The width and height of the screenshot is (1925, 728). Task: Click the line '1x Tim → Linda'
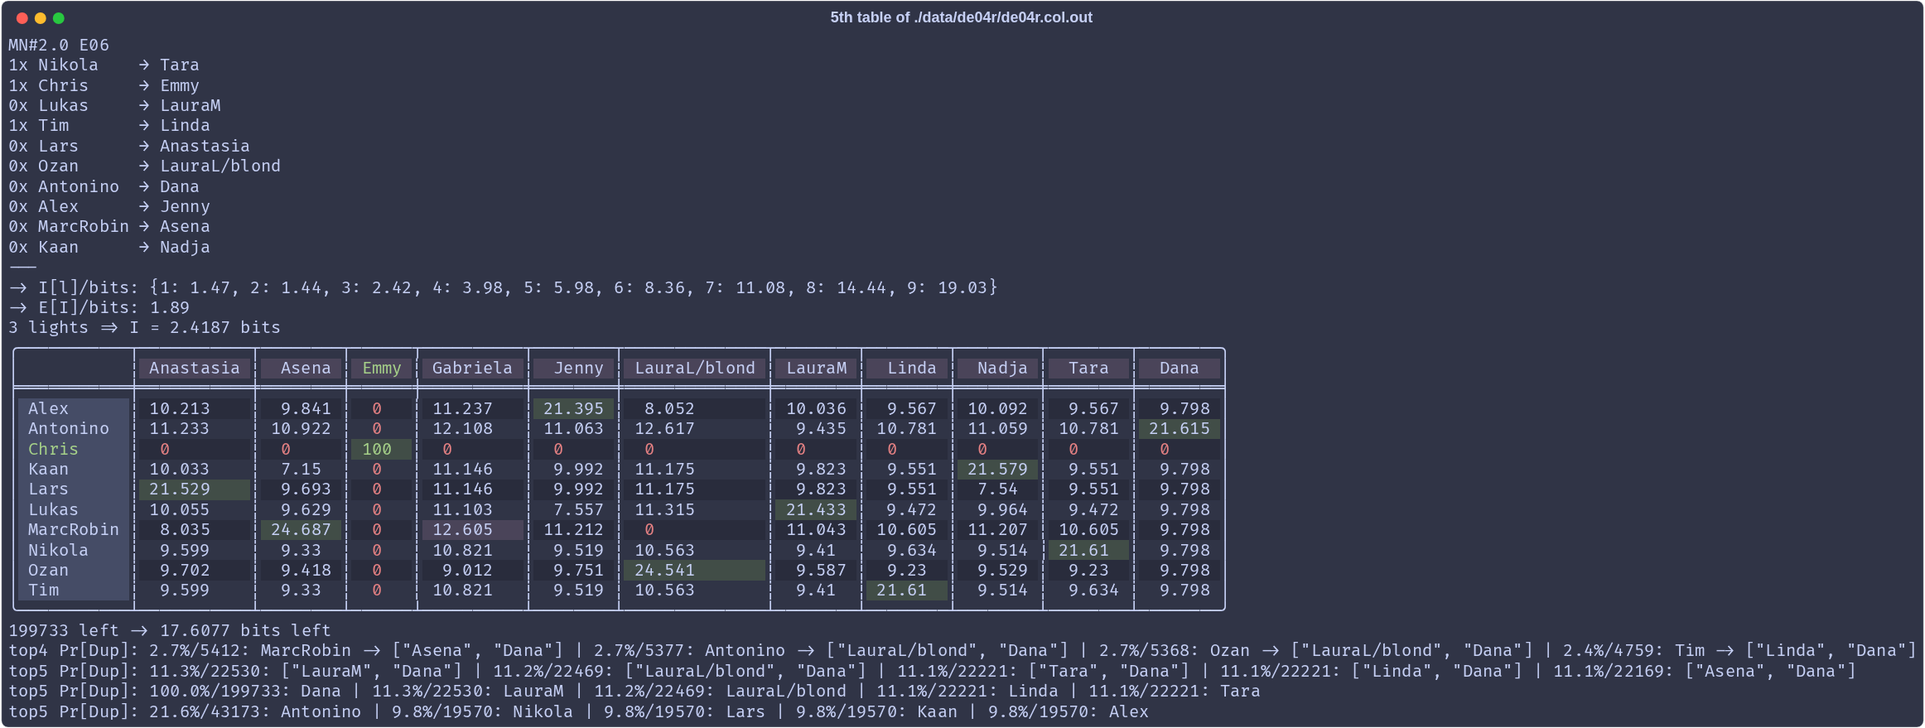click(109, 125)
